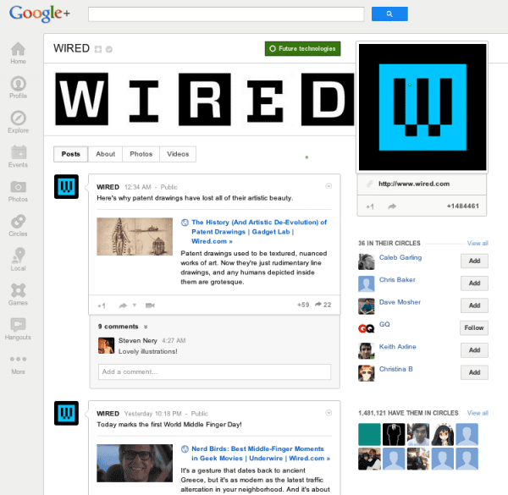Switch to the About tab

point(105,154)
